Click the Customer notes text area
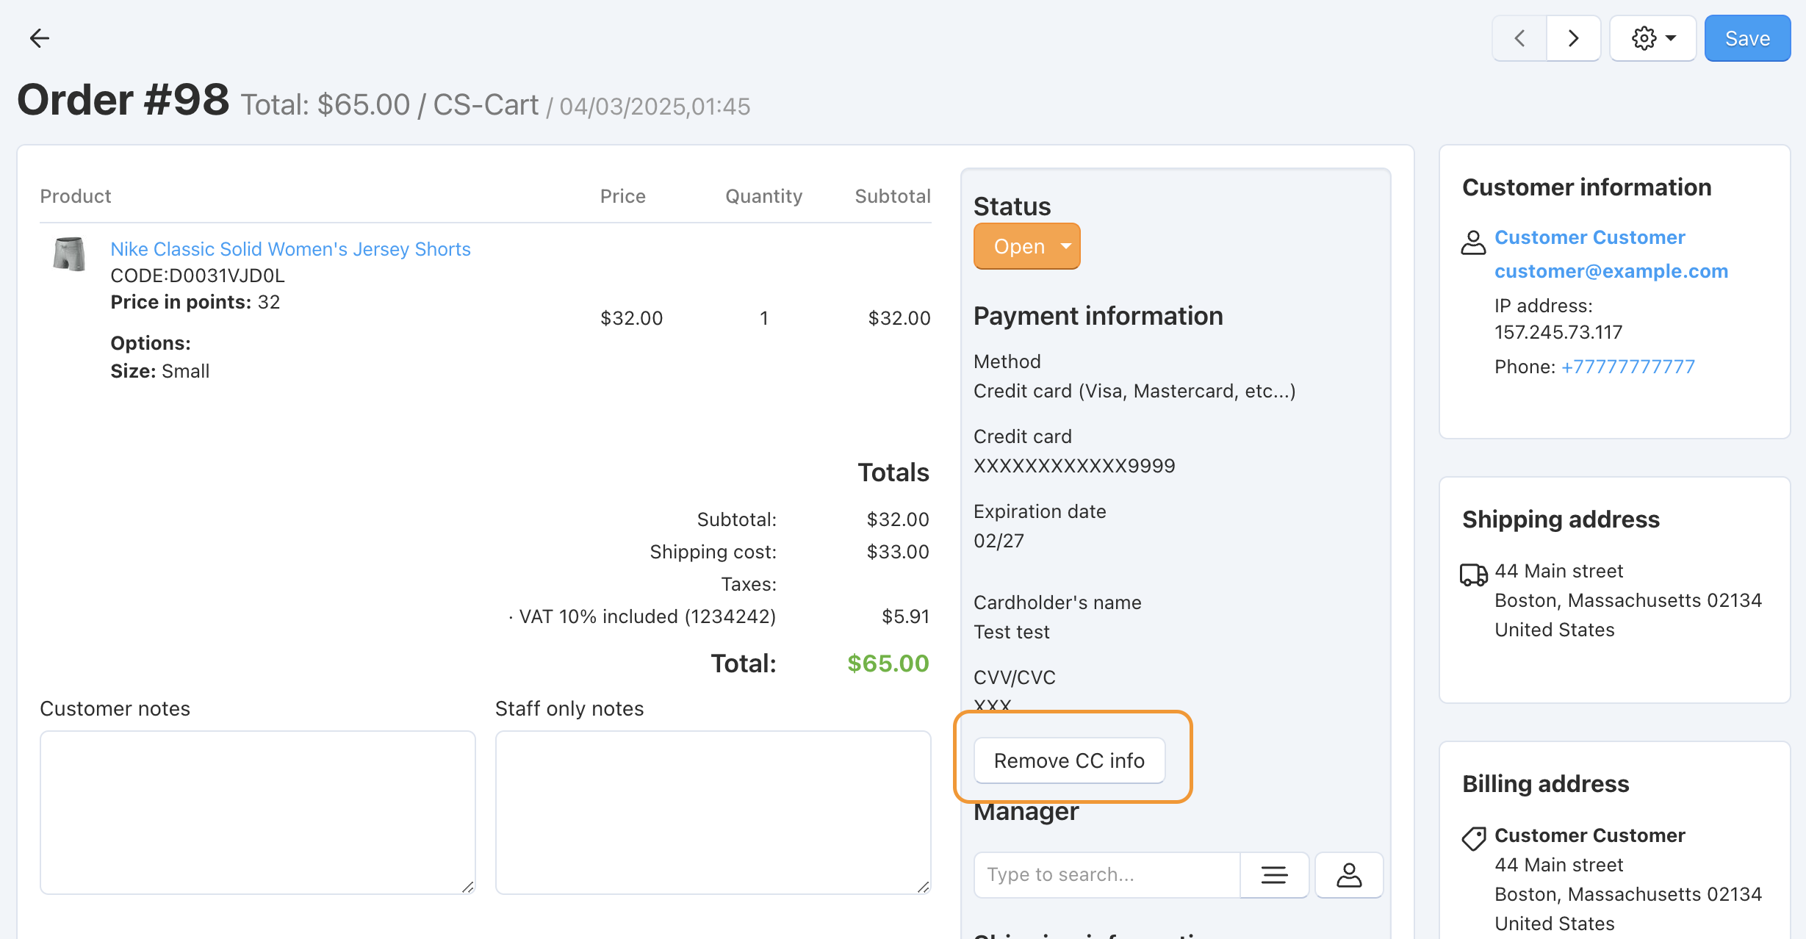The width and height of the screenshot is (1806, 939). (257, 812)
